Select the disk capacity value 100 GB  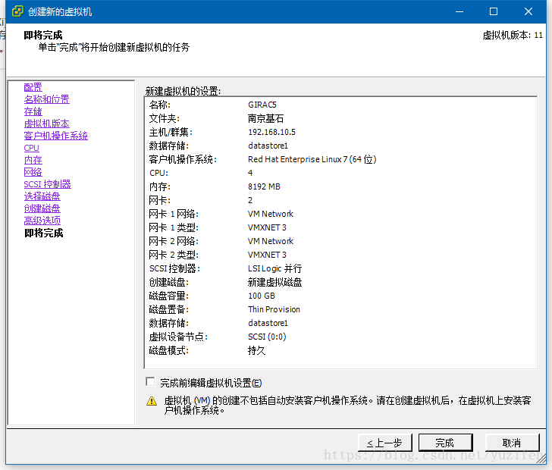coord(262,296)
